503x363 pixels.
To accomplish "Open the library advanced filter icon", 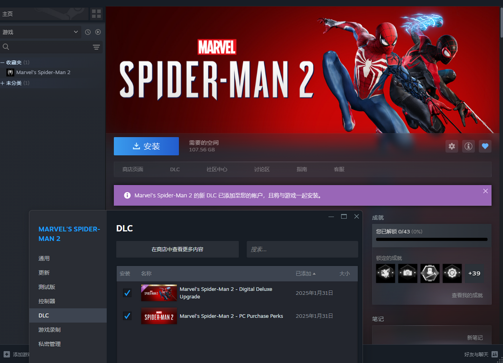I will 96,47.
